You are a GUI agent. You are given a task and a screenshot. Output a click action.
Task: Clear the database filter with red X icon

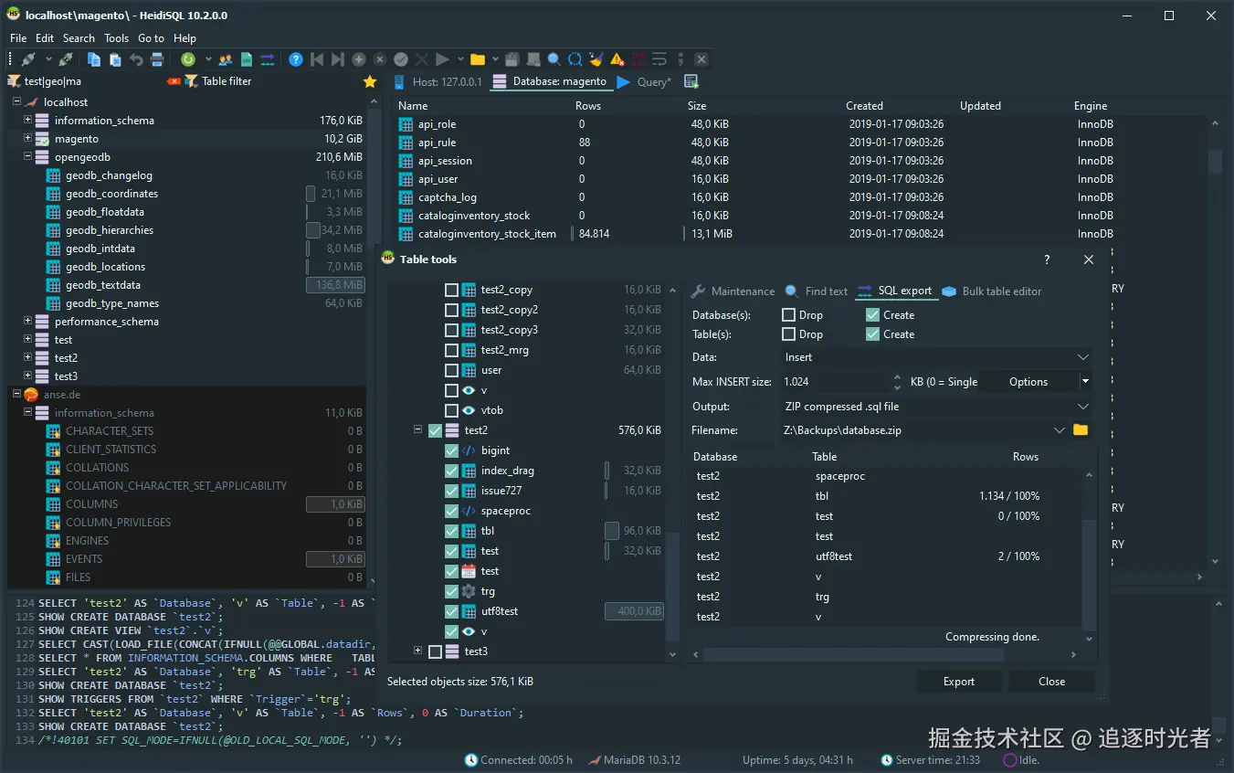174,81
